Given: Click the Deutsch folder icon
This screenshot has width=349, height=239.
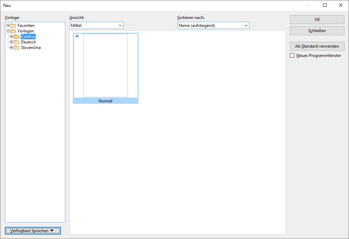Looking at the screenshot, I should tap(17, 42).
